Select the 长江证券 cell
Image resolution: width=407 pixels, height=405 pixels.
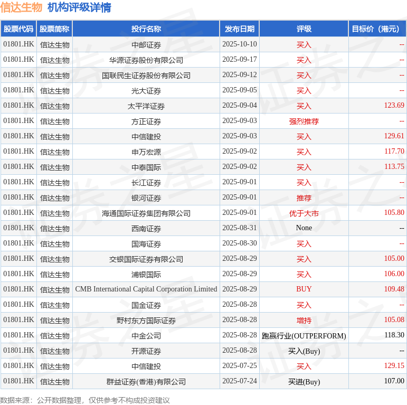click(146, 183)
